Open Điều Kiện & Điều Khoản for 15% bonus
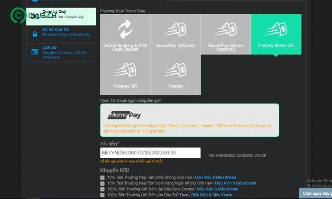Viewport: 332px width, 199px height. 215,177
